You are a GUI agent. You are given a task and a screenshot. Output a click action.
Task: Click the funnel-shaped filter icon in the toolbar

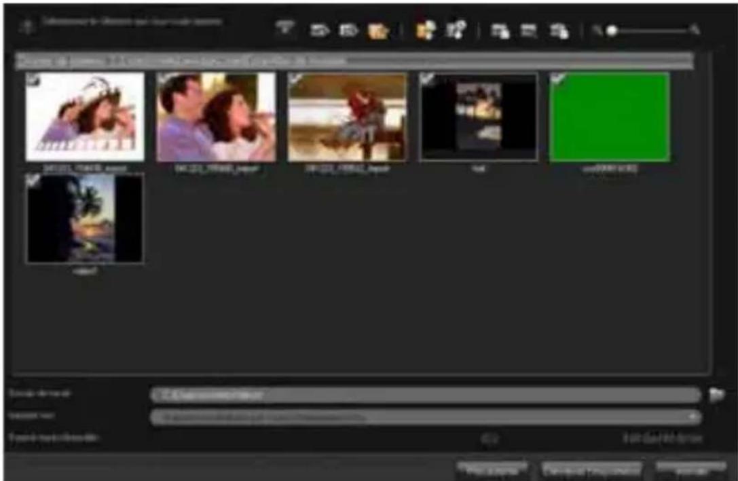(284, 29)
